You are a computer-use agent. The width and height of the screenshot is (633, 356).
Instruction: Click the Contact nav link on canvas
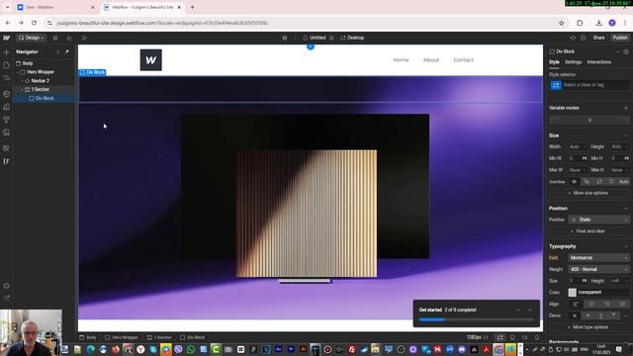point(464,59)
